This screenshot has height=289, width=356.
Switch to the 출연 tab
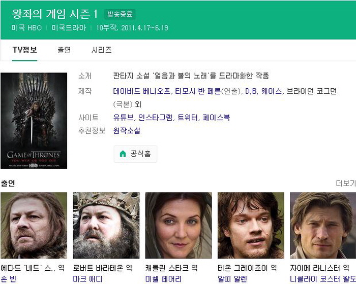(64, 50)
